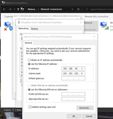Select Obtain an IP address automatically
The image size is (113, 119).
click(45, 60)
